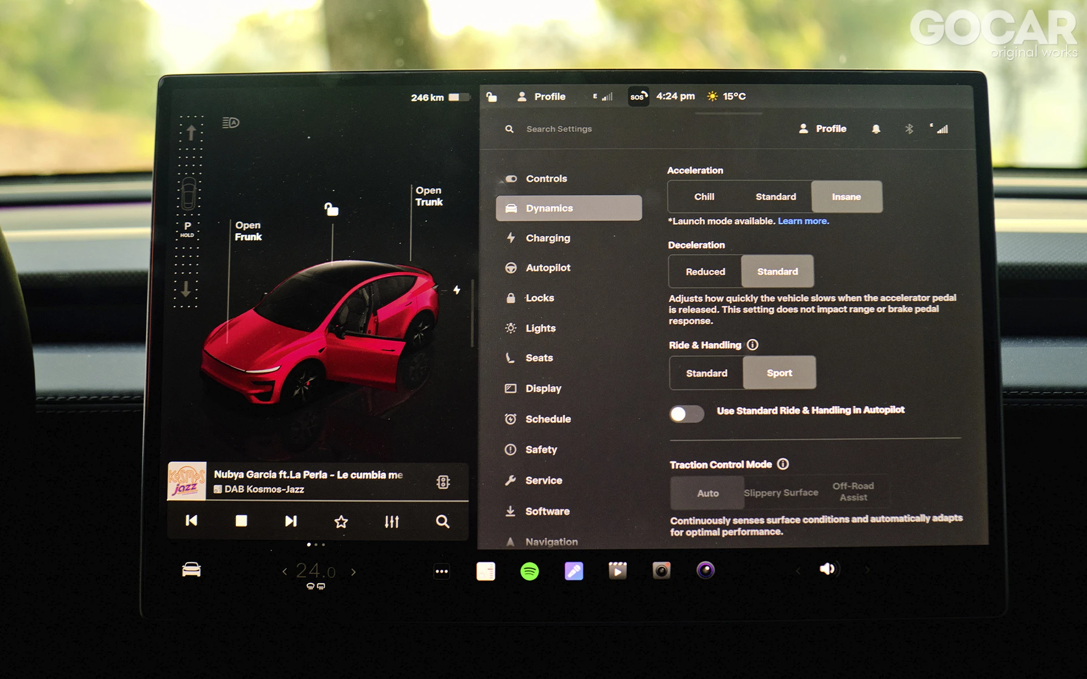
Task: Toggle Use Standard Ride & Handling in Autopilot
Action: point(686,414)
